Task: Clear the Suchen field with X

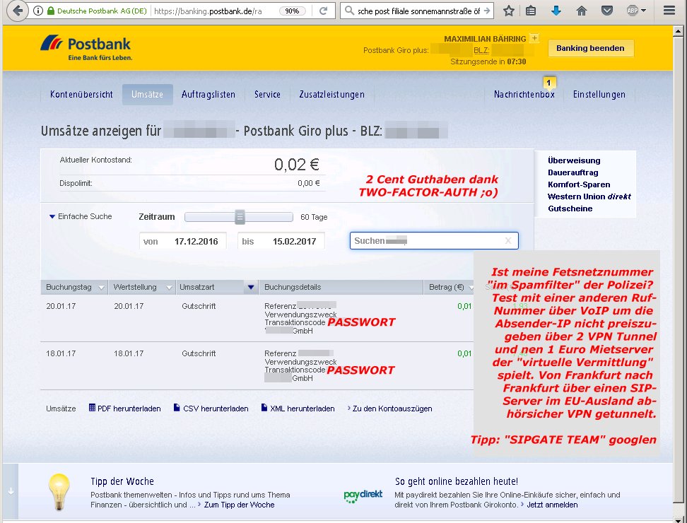Action: tap(508, 240)
